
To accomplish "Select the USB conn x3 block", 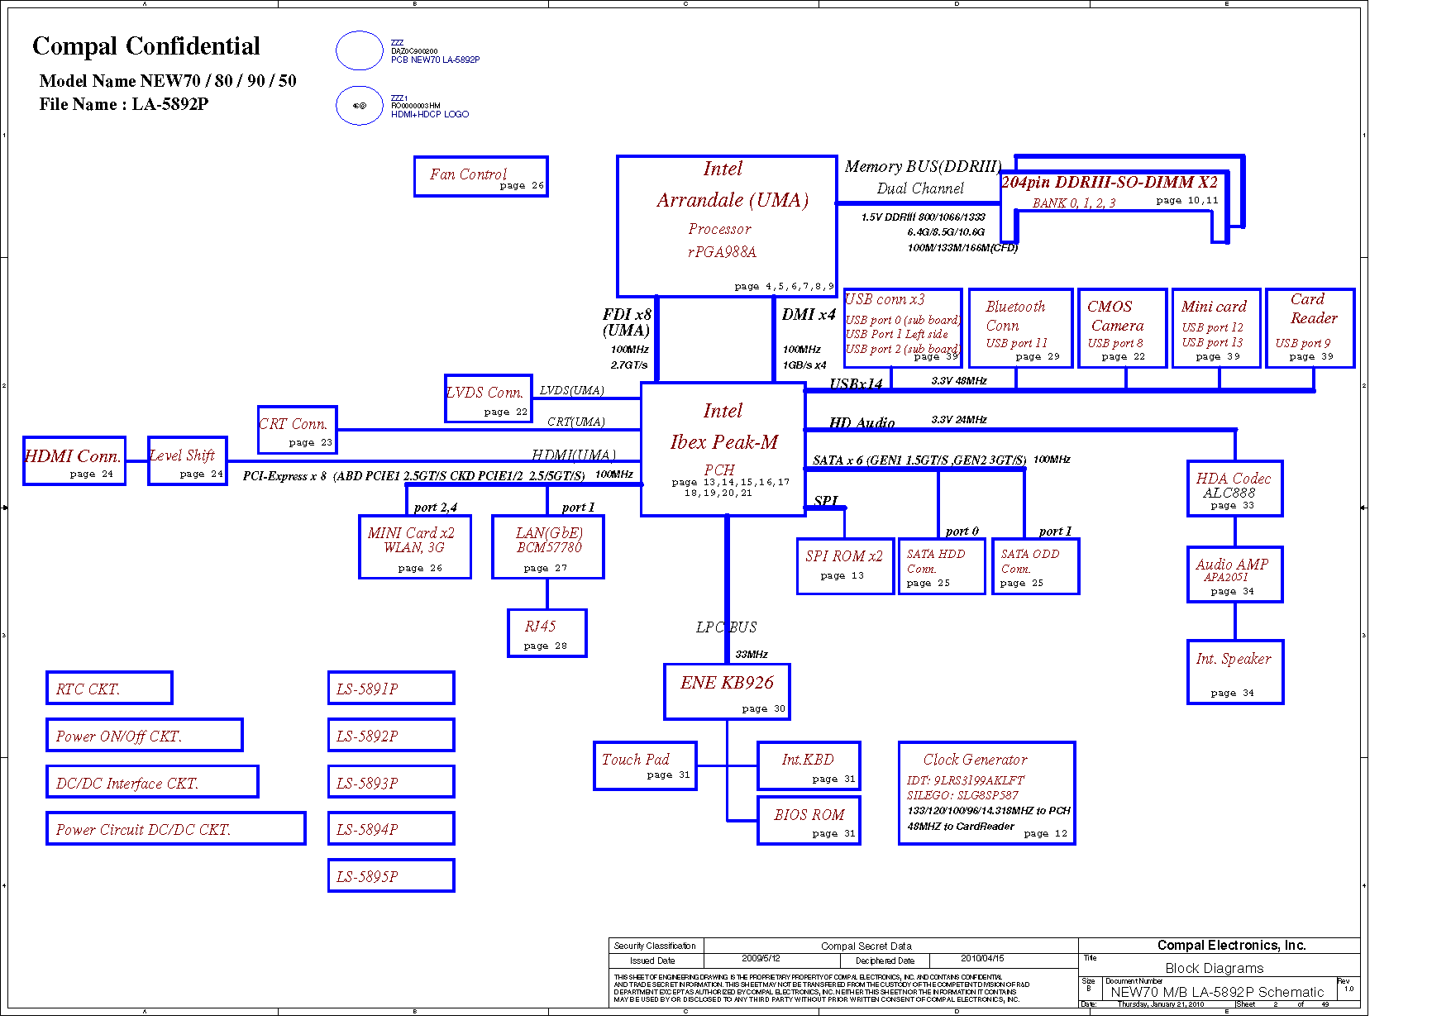I will 903,328.
